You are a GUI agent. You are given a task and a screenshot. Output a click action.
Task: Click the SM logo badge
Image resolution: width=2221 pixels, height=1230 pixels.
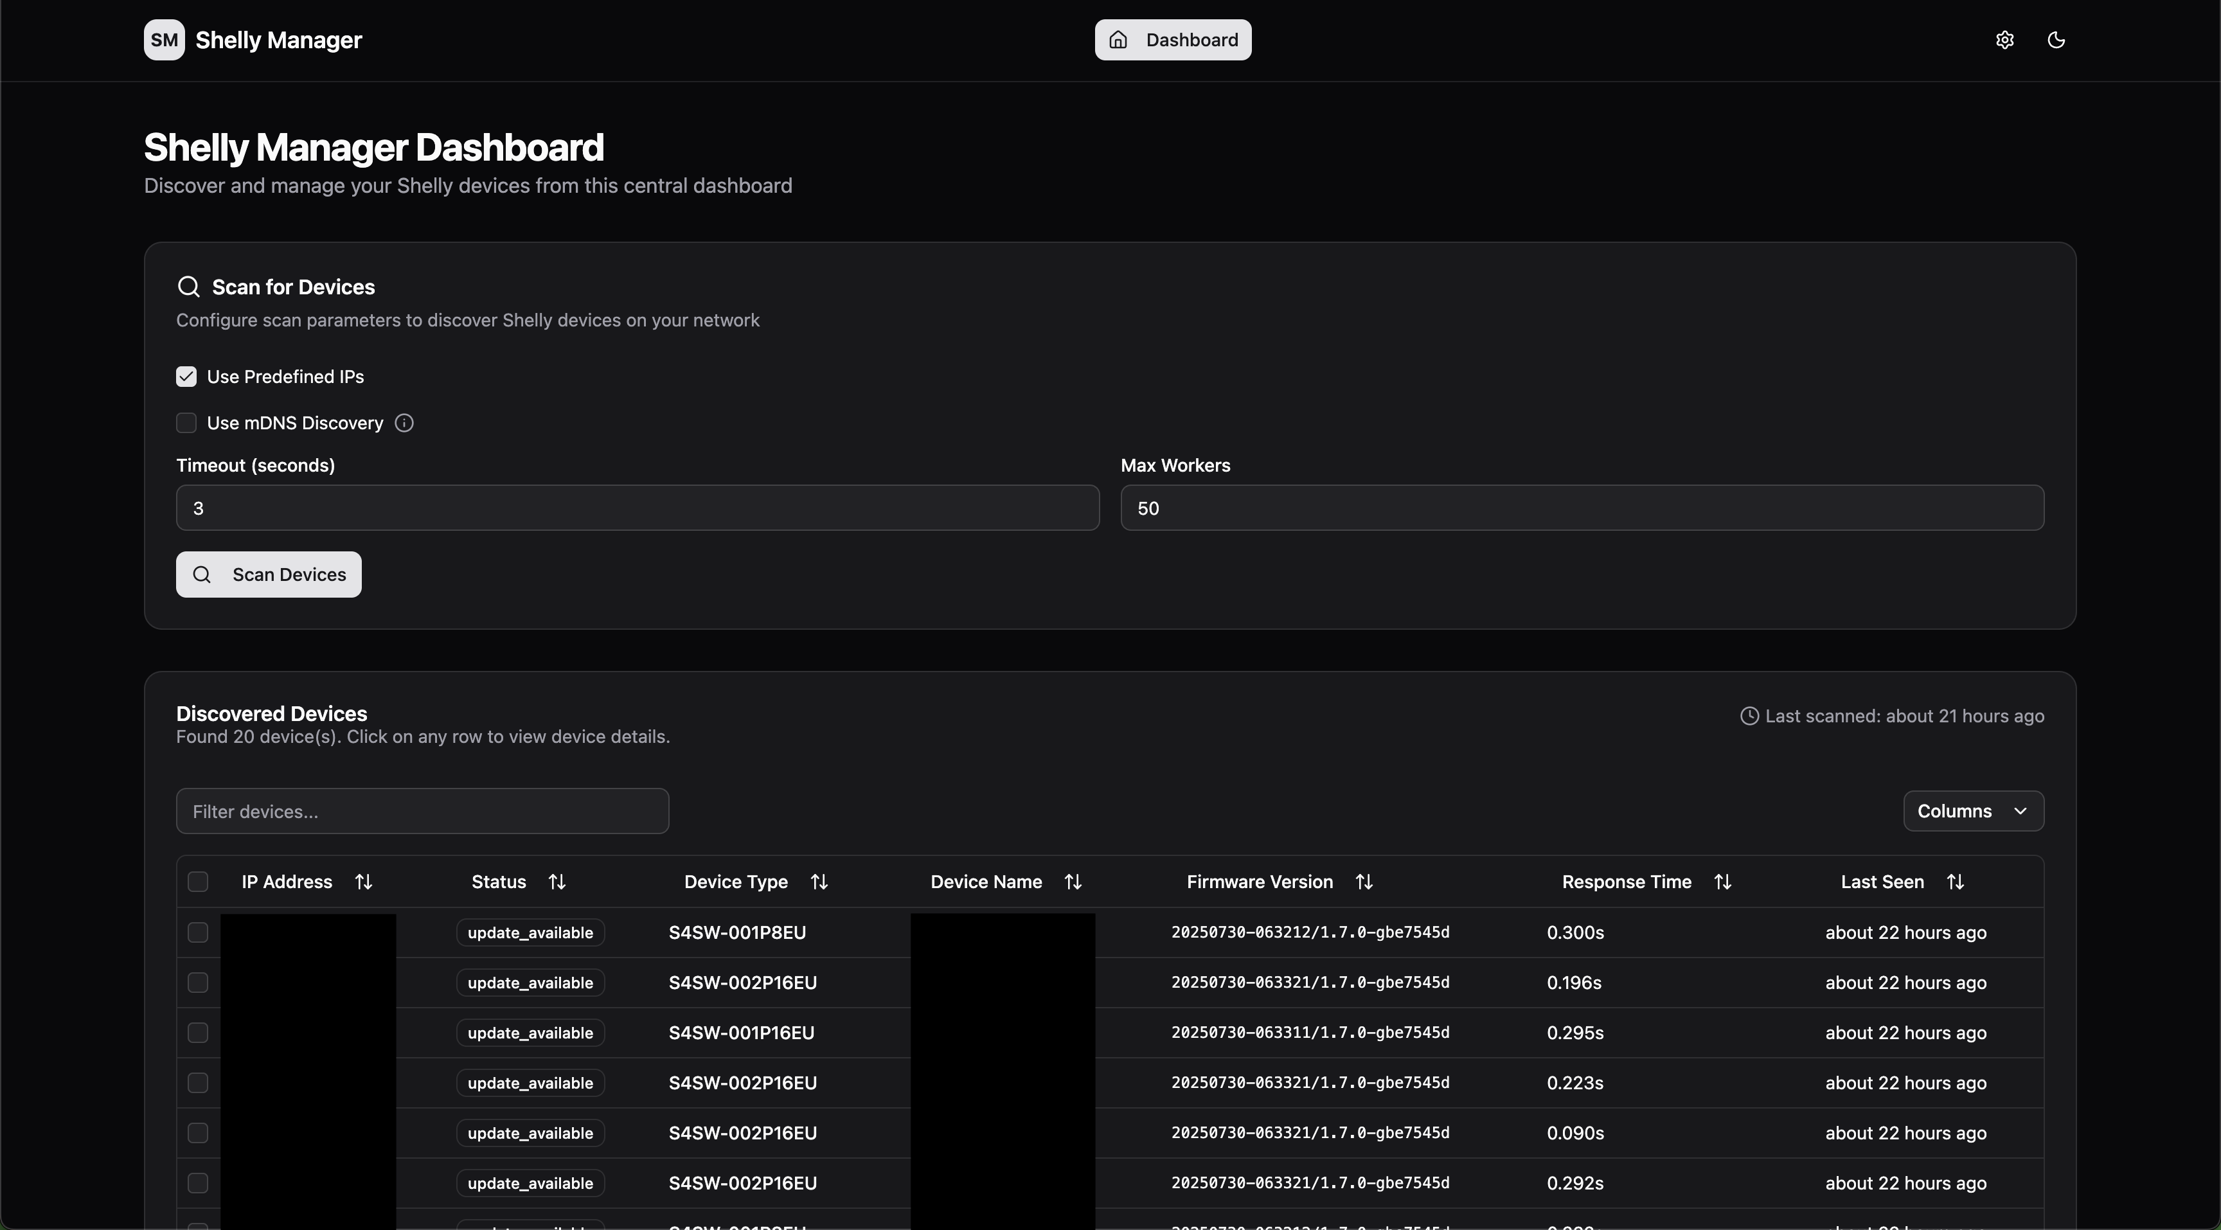[x=164, y=40]
